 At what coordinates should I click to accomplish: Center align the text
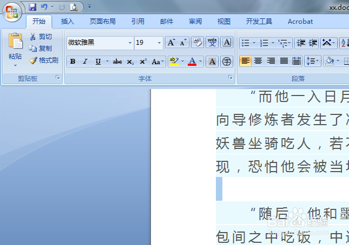(x=258, y=61)
